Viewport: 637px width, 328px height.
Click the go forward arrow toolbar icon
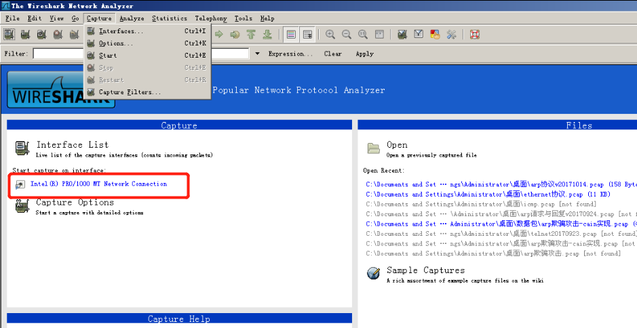pyautogui.click(x=219, y=35)
